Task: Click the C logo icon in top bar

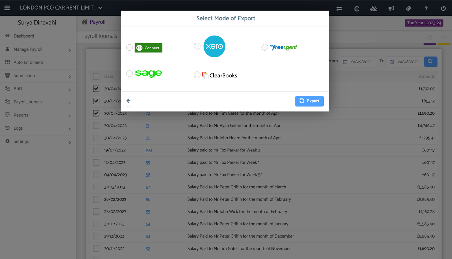Action: 357,8
